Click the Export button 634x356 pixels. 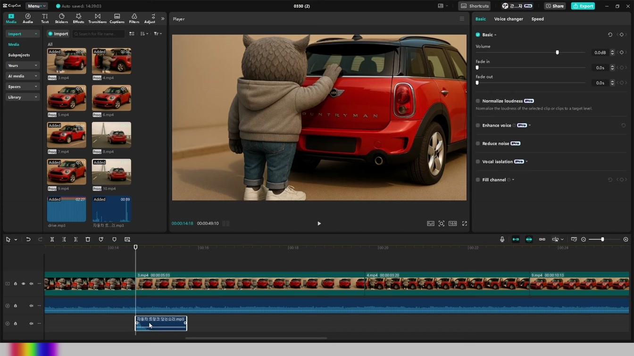[x=583, y=6]
